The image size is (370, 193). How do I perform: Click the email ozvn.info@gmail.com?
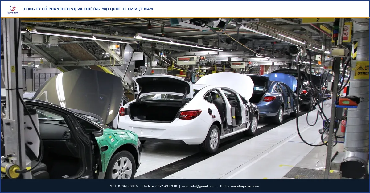point(199,186)
